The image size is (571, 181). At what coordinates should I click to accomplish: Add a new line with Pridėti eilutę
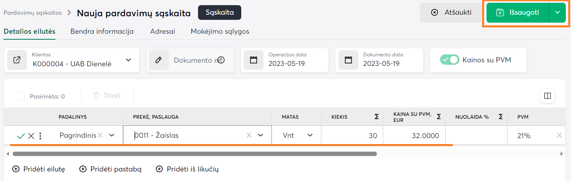click(39, 169)
